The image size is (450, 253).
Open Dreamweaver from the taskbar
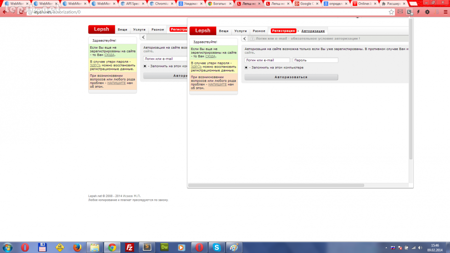point(165,247)
